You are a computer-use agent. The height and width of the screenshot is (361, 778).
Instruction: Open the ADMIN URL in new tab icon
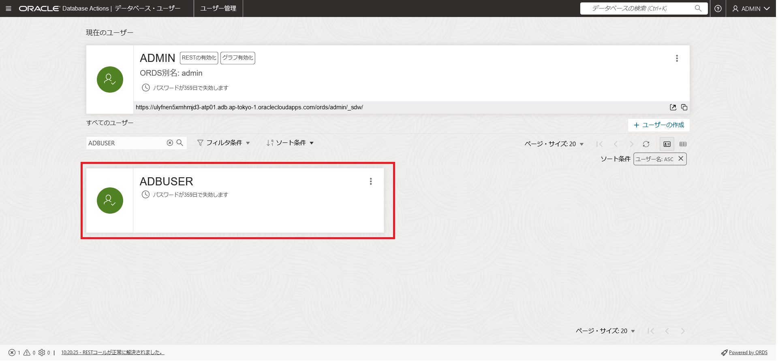tap(673, 107)
